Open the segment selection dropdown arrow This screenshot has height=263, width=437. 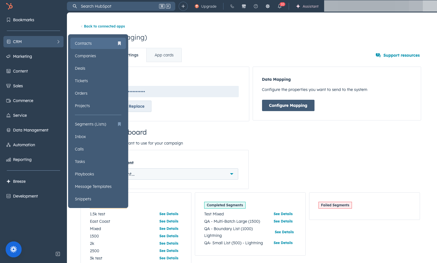click(232, 174)
